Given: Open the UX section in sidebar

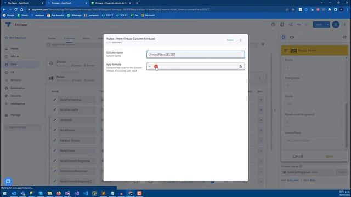Looking at the screenshot, I should (x=12, y=72).
